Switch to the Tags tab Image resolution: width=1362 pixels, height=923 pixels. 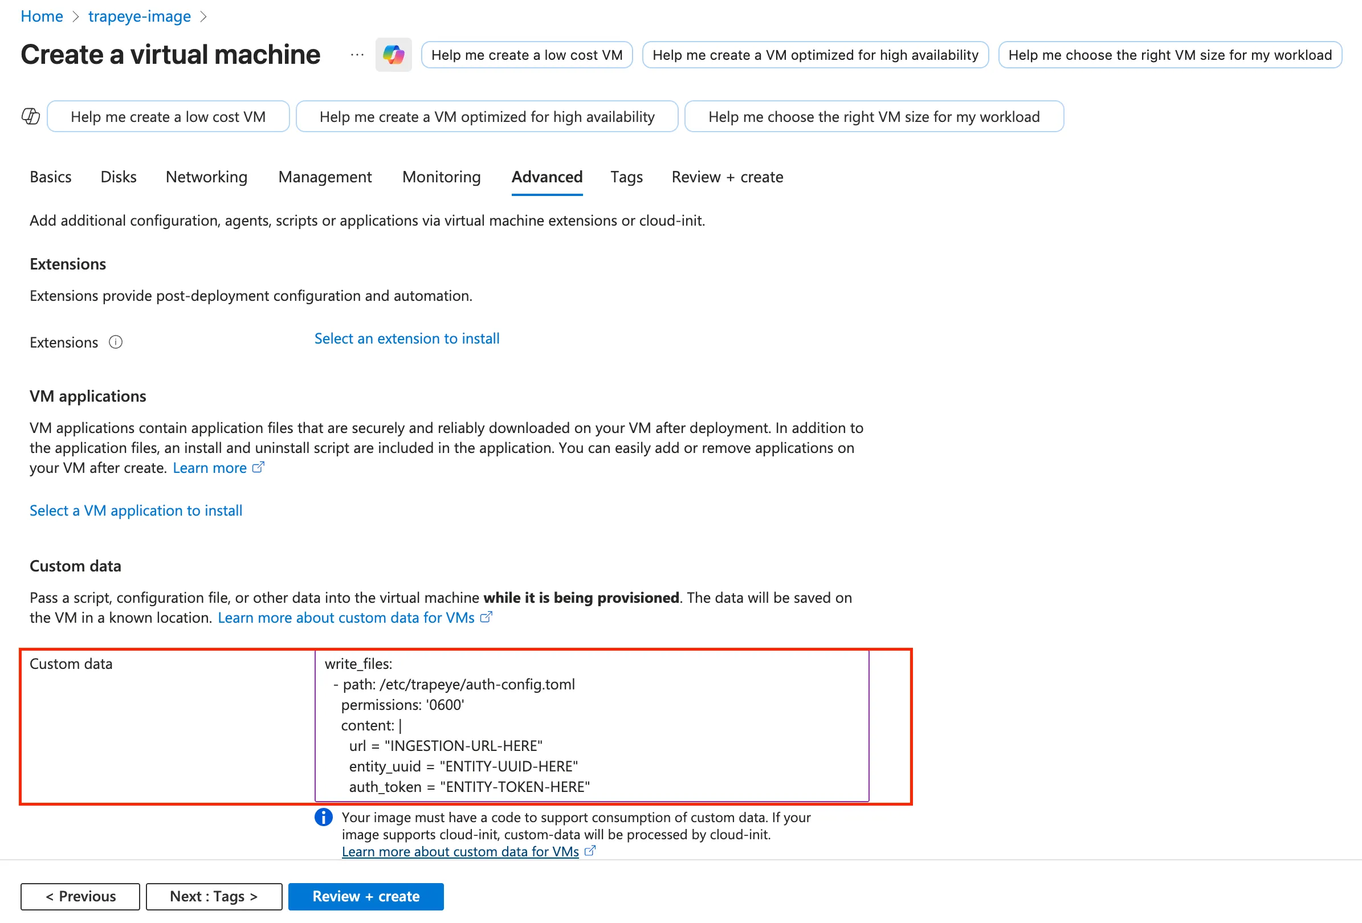point(626,177)
